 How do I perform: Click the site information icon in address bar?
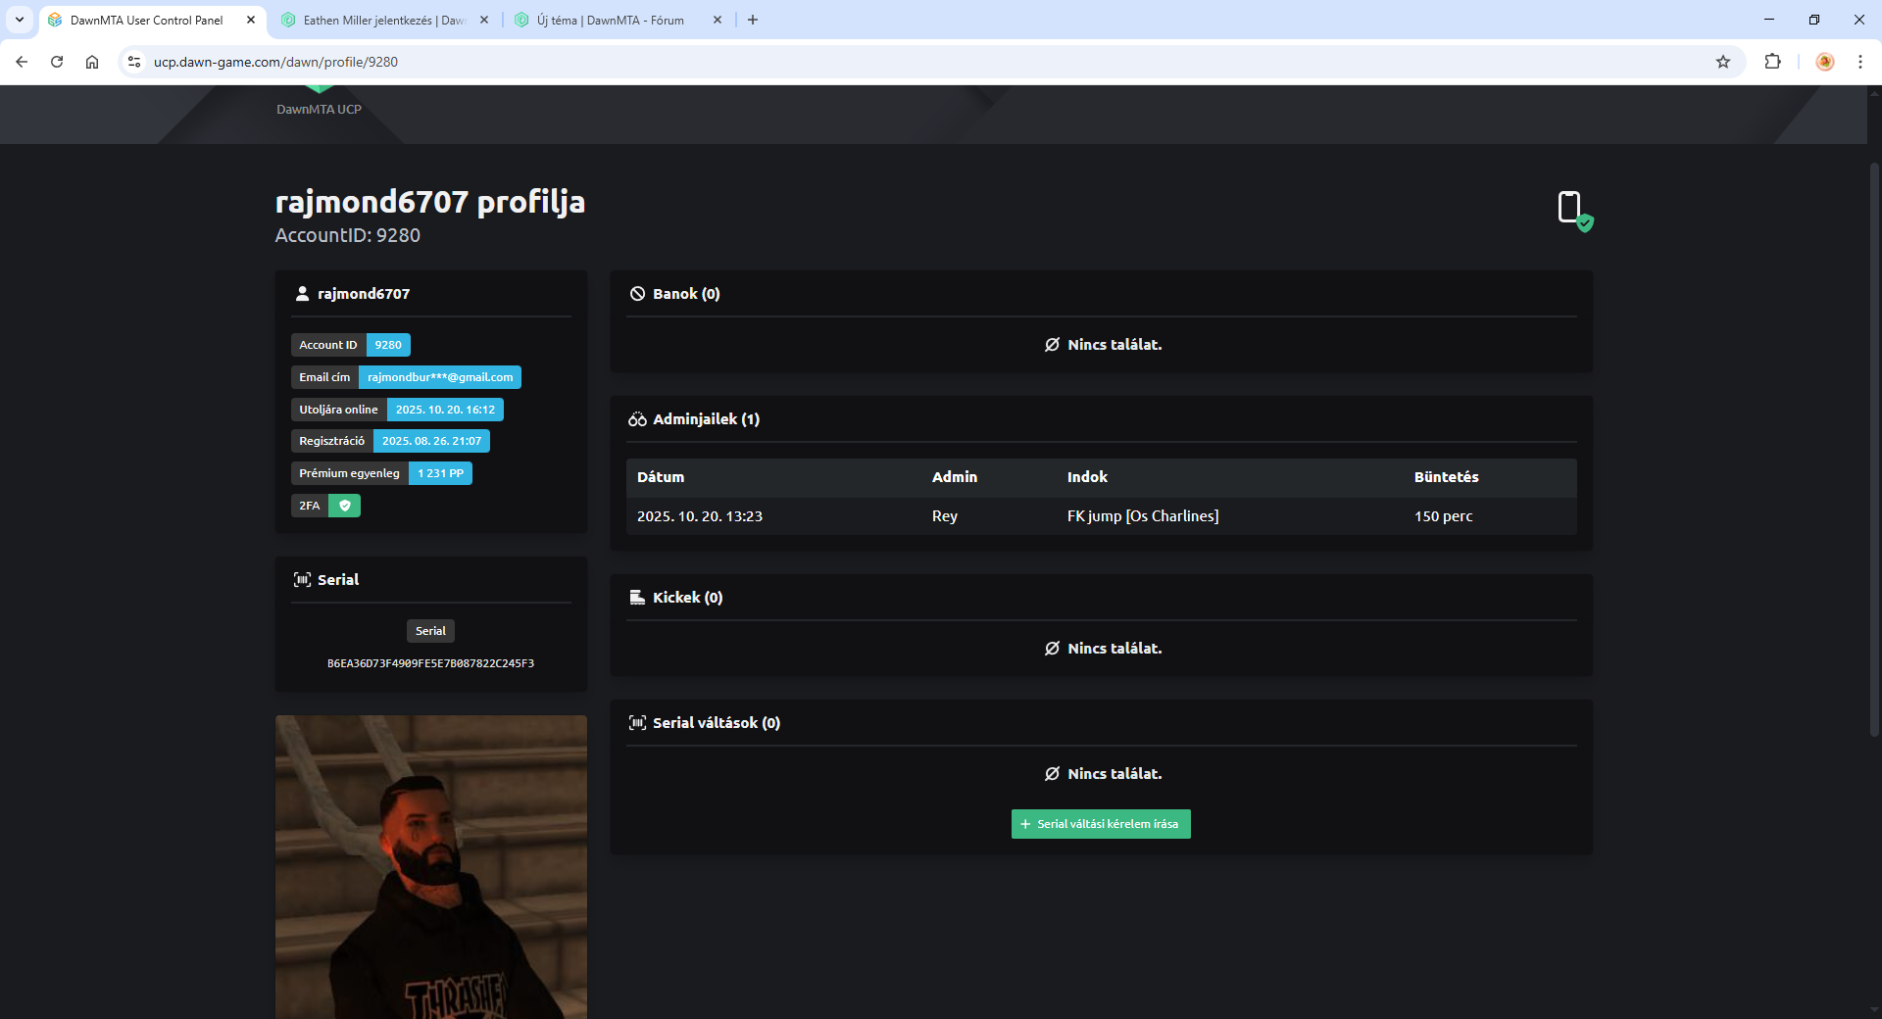coord(134,62)
